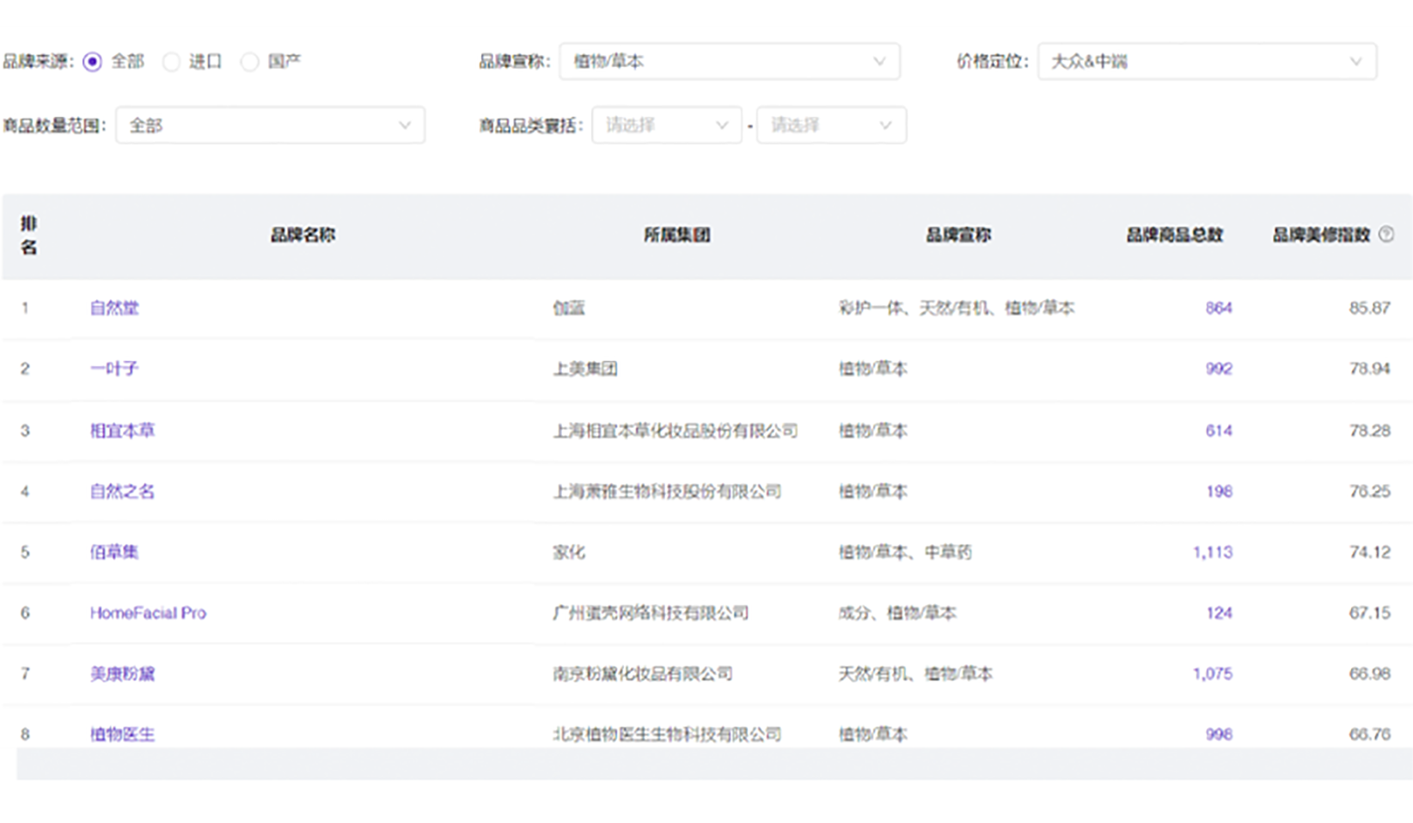
Task: Expand the 价格定位 dropdown showing 大众&中端
Action: (x=1206, y=62)
